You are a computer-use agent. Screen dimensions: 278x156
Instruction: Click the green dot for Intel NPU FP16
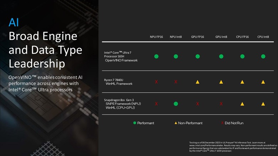156,57
